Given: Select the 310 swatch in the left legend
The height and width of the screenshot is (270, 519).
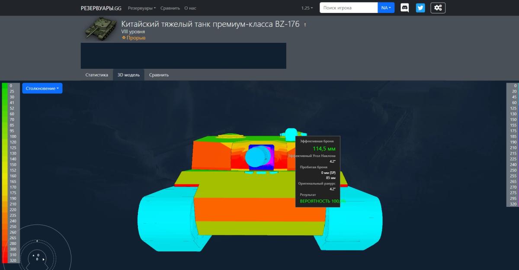Looking at the screenshot, I should click(5, 255).
